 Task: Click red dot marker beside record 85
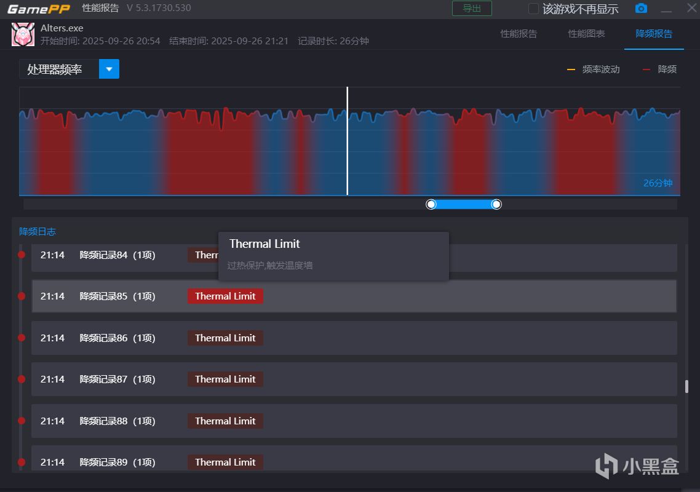click(22, 296)
